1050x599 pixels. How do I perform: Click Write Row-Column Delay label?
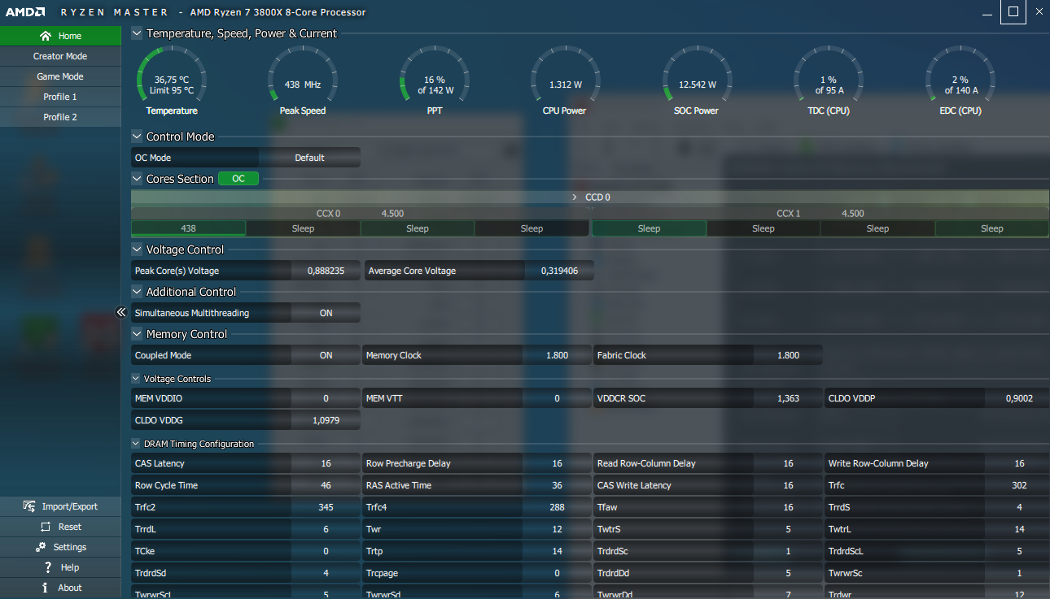878,463
